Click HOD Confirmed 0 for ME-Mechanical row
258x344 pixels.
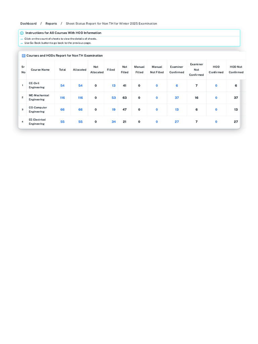216,98
